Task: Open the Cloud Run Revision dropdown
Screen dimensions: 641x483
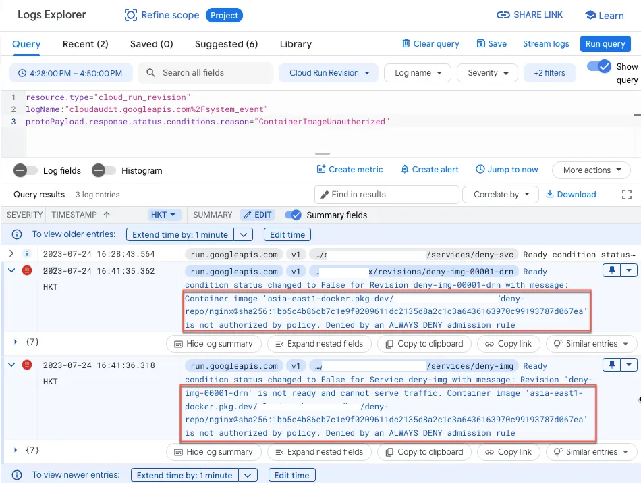Action: click(x=329, y=73)
